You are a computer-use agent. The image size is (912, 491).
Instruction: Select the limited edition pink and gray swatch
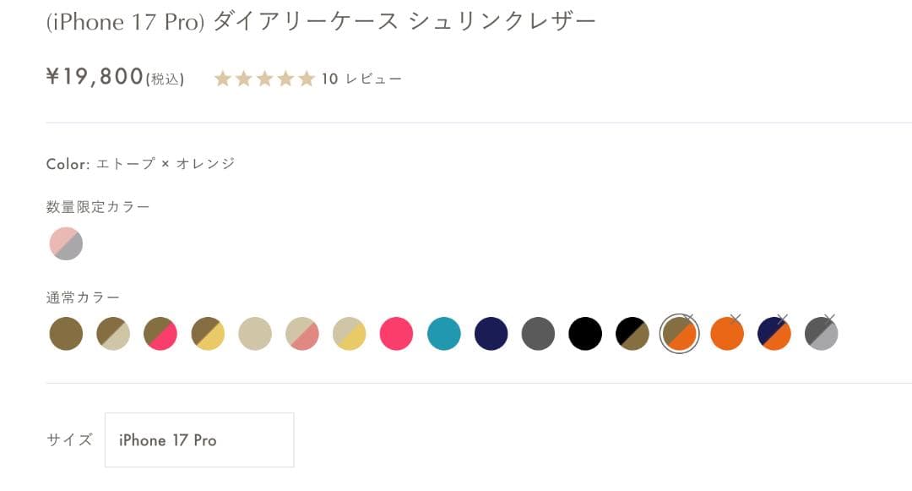66,243
